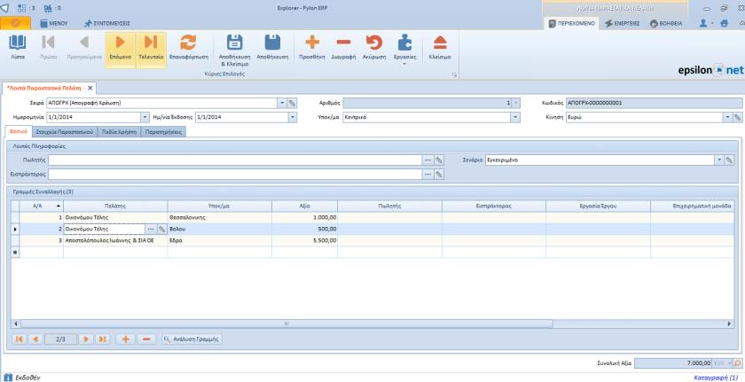Click pencil icon next to Εισπράκτορας

pos(439,175)
